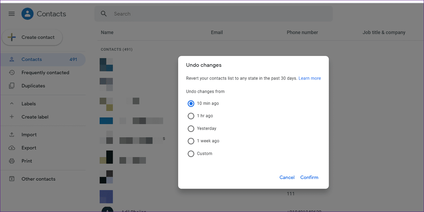Switch to Frequently contacted
The width and height of the screenshot is (424, 212).
[45, 72]
